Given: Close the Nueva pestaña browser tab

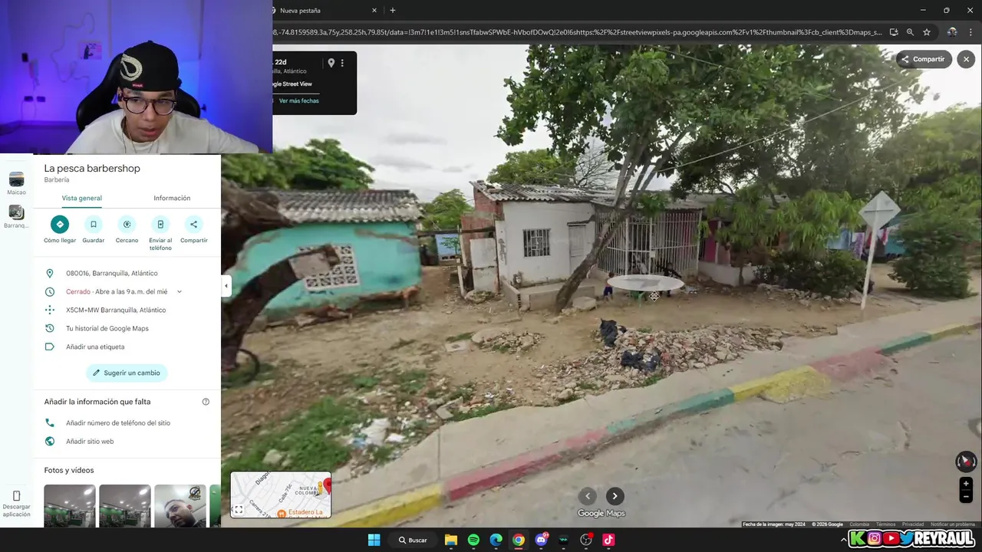Looking at the screenshot, I should [x=374, y=11].
